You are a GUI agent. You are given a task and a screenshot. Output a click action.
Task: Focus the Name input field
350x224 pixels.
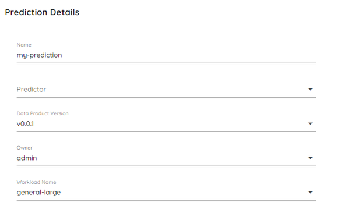point(166,53)
